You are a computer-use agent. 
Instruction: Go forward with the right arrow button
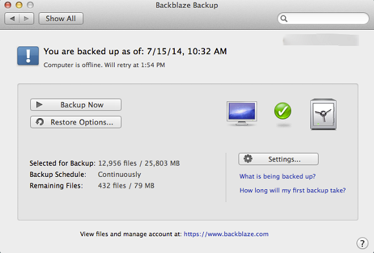(26, 19)
